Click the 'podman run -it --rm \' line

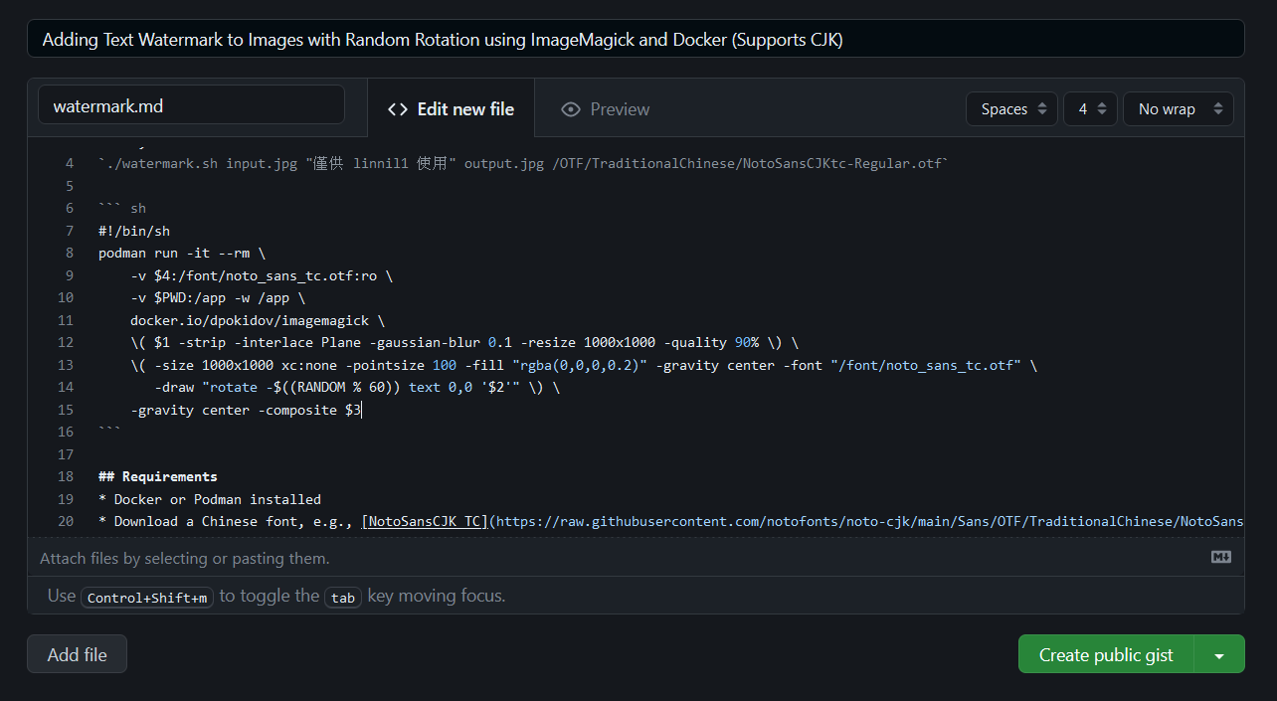182,253
